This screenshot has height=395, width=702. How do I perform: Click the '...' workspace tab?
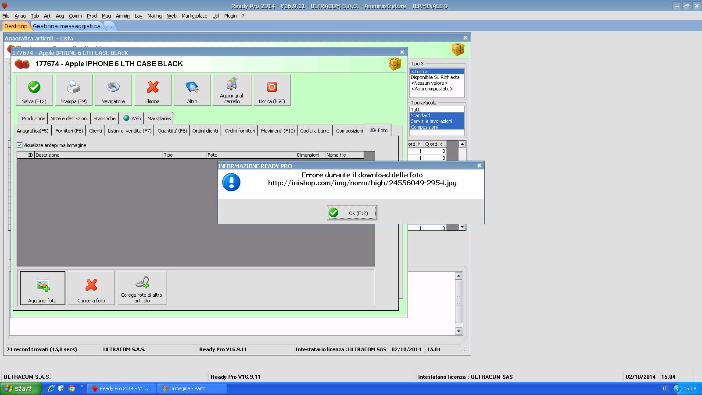(109, 26)
